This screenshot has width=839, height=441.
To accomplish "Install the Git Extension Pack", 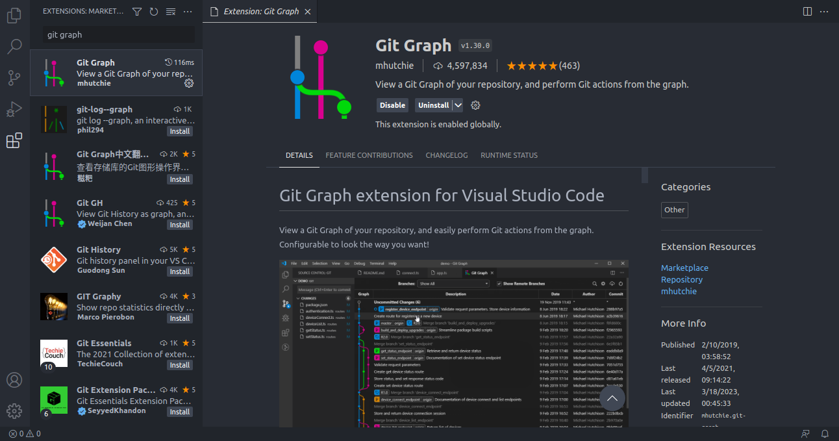I will coord(180,412).
